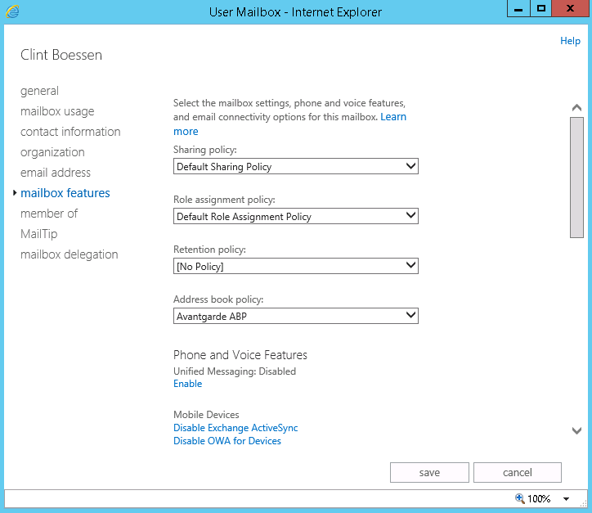Click the vertical scrollbar thumb

pos(576,178)
